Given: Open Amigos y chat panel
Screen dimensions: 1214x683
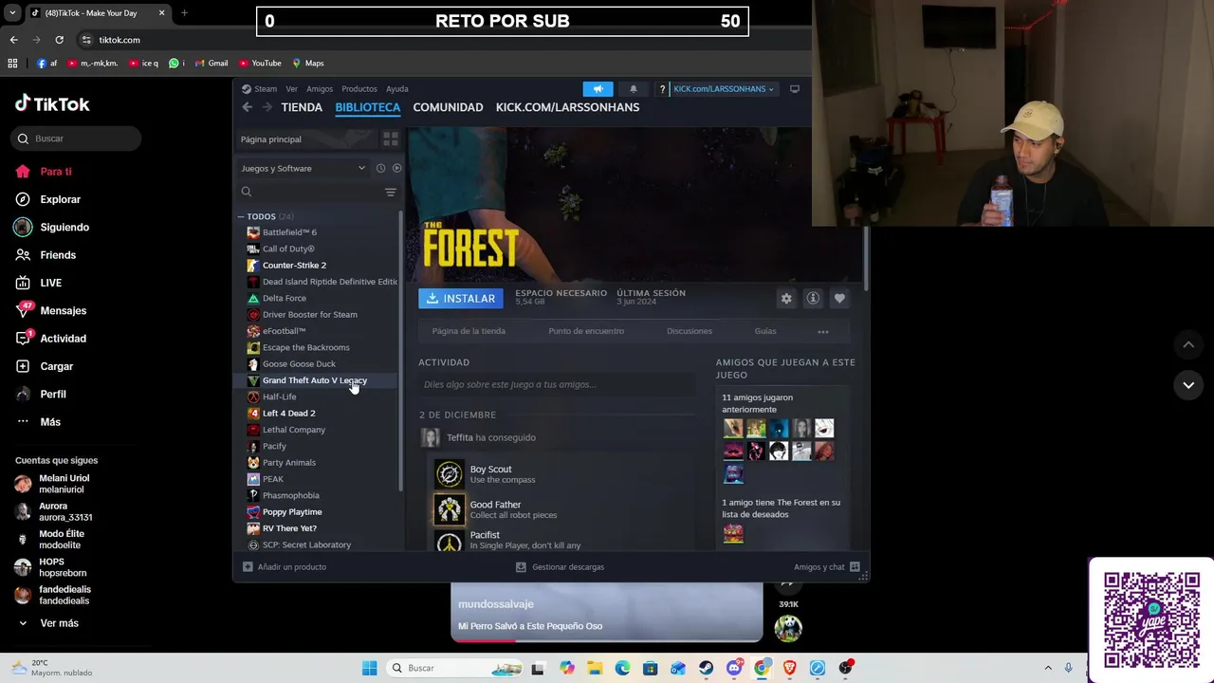Looking at the screenshot, I should click(827, 566).
